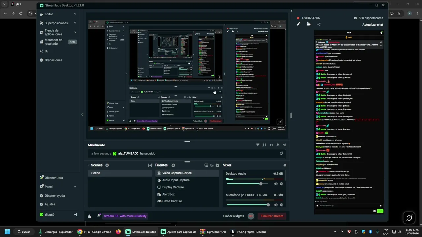Select the Video Capture Device source
The image size is (422, 237).
click(x=187, y=173)
